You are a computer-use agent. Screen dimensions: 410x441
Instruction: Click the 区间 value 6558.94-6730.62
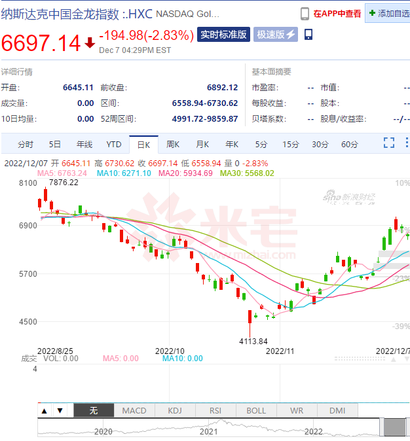(205, 103)
